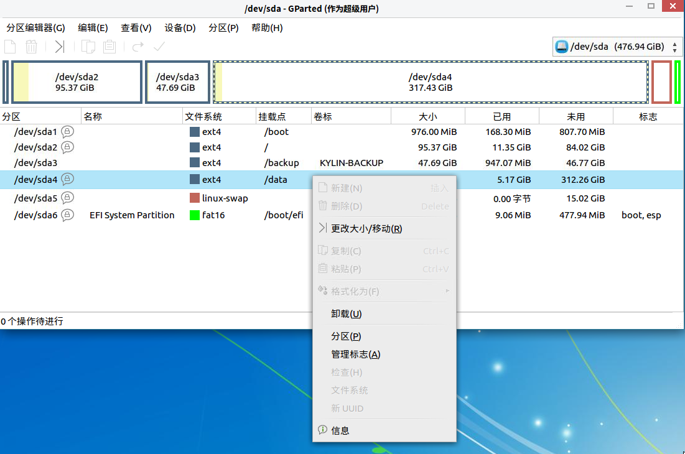Sort by the 卷标 column header

pyautogui.click(x=352, y=116)
